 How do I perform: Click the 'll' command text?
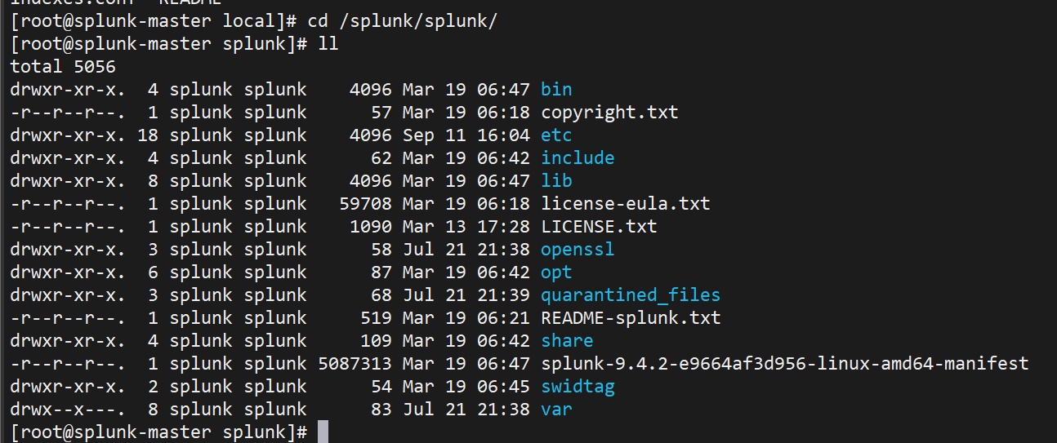(x=328, y=44)
